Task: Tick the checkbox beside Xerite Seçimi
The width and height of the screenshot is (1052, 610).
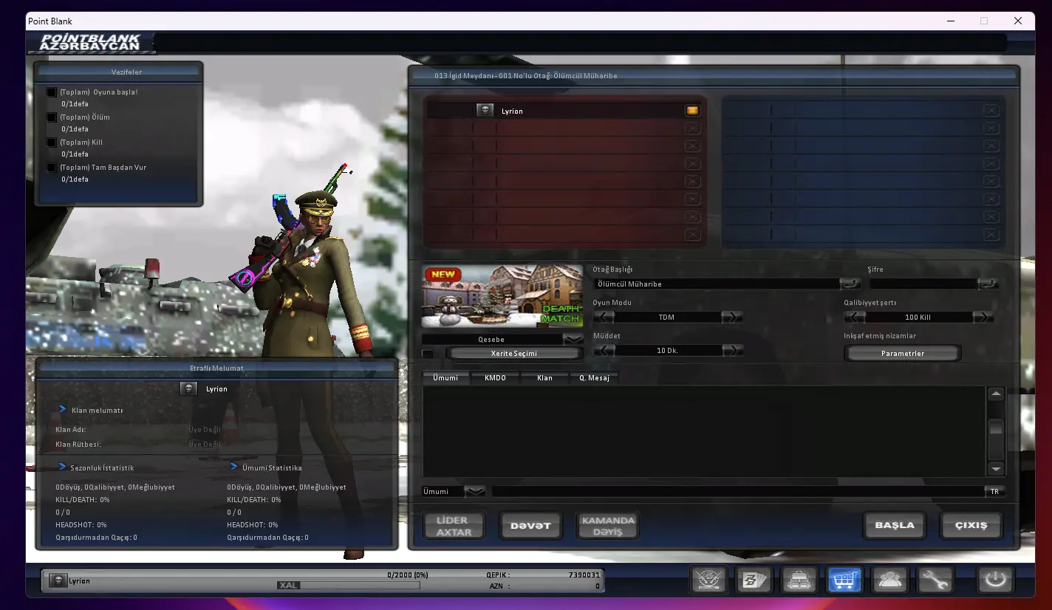Action: (x=428, y=354)
